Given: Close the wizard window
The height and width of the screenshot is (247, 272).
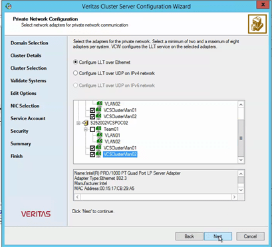Looking at the screenshot, I should [x=263, y=5].
